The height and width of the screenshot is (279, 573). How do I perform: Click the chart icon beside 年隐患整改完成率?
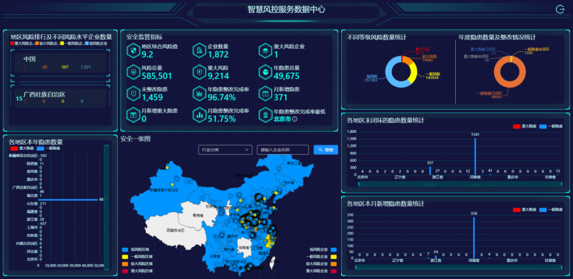pyautogui.click(x=199, y=93)
